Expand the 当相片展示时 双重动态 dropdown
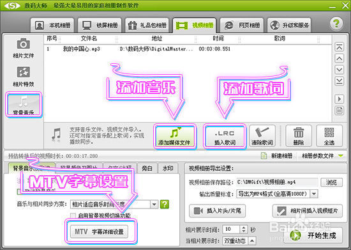Image resolution: width=351 pixels, height=250 pixels. pyautogui.click(x=252, y=241)
